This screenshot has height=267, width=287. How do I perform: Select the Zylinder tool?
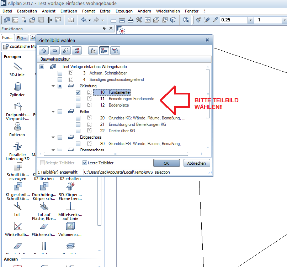coord(17,87)
